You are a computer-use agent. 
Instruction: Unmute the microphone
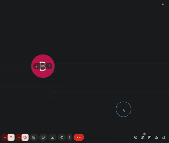[11, 137]
